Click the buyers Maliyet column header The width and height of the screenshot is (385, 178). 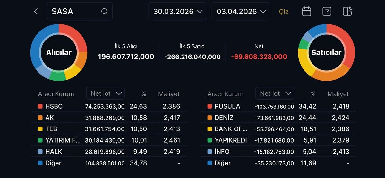point(169,94)
